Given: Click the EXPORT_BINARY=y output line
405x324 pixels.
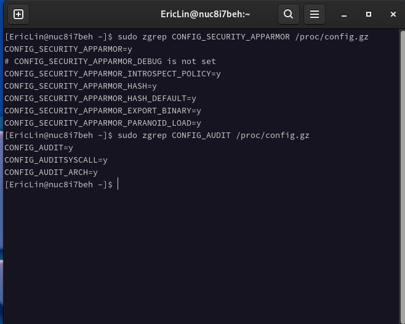Looking at the screenshot, I should [x=103, y=111].
